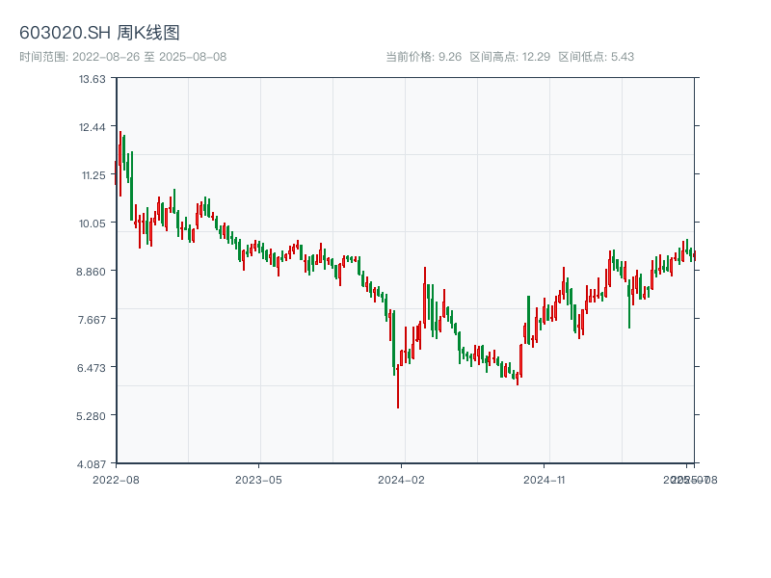
Task: Click the 5.280 y-axis label
Action: coord(93,416)
